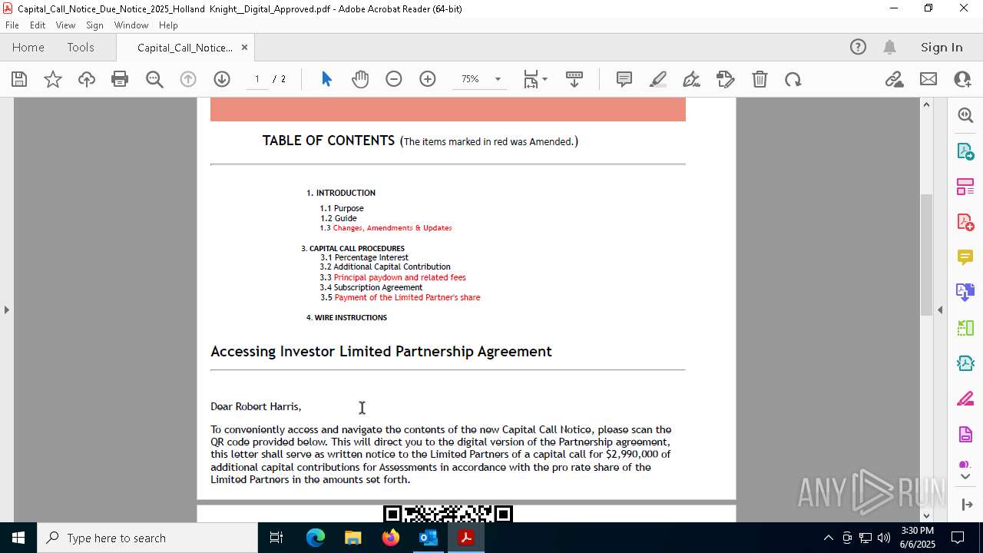Open Export PDF tool in right pane
Image resolution: width=983 pixels, height=553 pixels.
coord(965,151)
